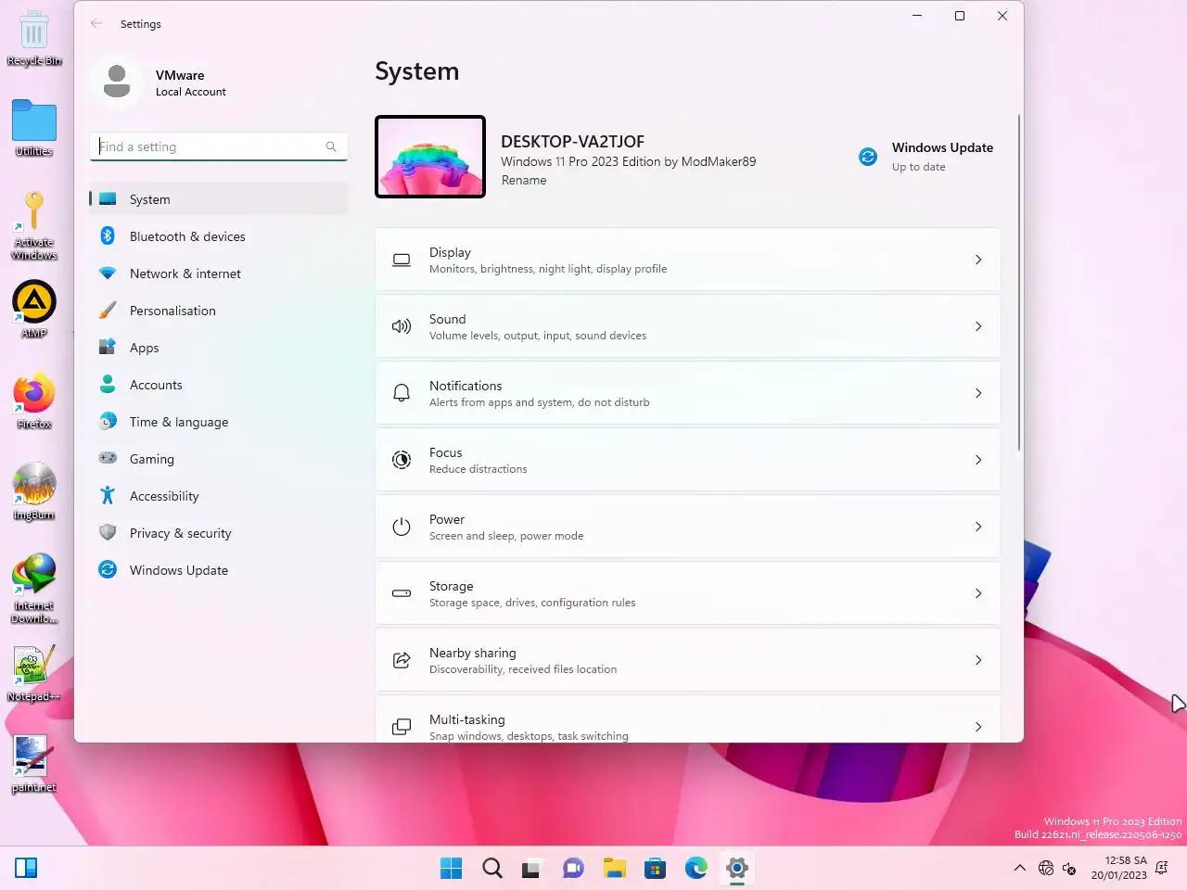Image resolution: width=1187 pixels, height=890 pixels.
Task: Click the Settings gear on taskbar
Action: click(x=736, y=868)
